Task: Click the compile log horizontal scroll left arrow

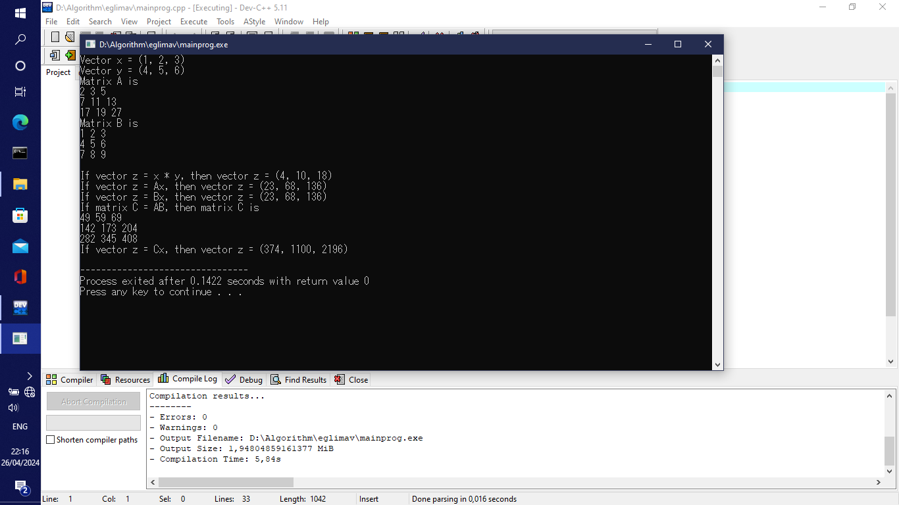Action: (x=153, y=482)
